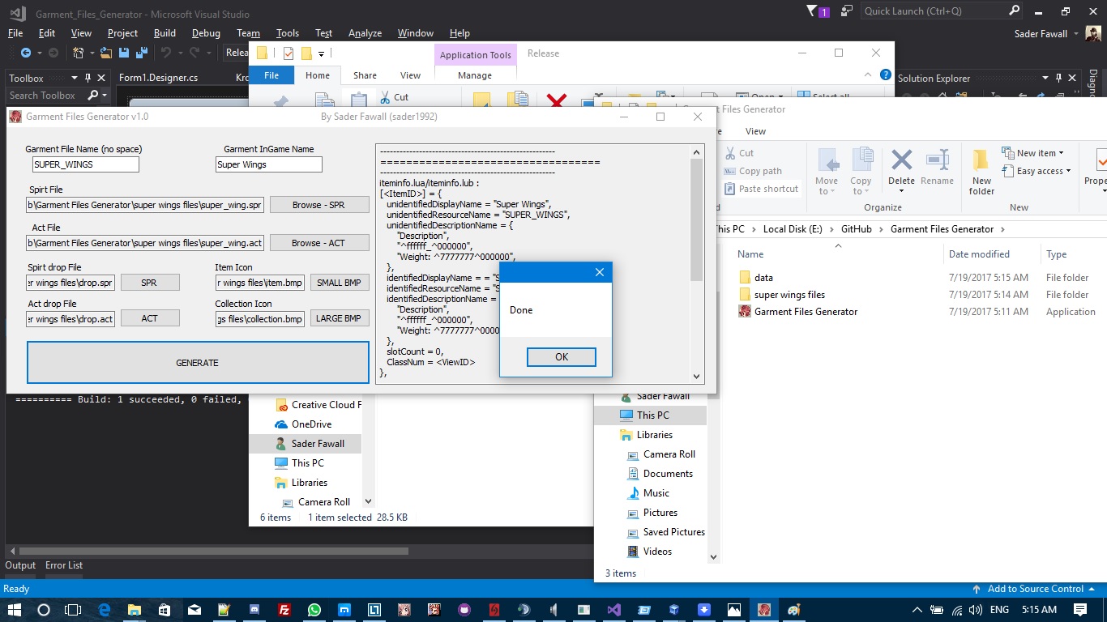Open File tab in back Explorer window
This screenshot has height=622, width=1107.
point(271,75)
